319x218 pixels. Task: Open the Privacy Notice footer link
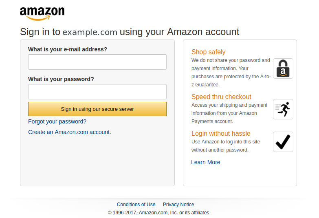pyautogui.click(x=178, y=205)
